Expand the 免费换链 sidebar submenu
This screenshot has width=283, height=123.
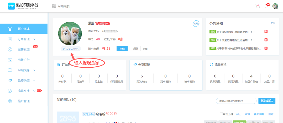[34, 81]
